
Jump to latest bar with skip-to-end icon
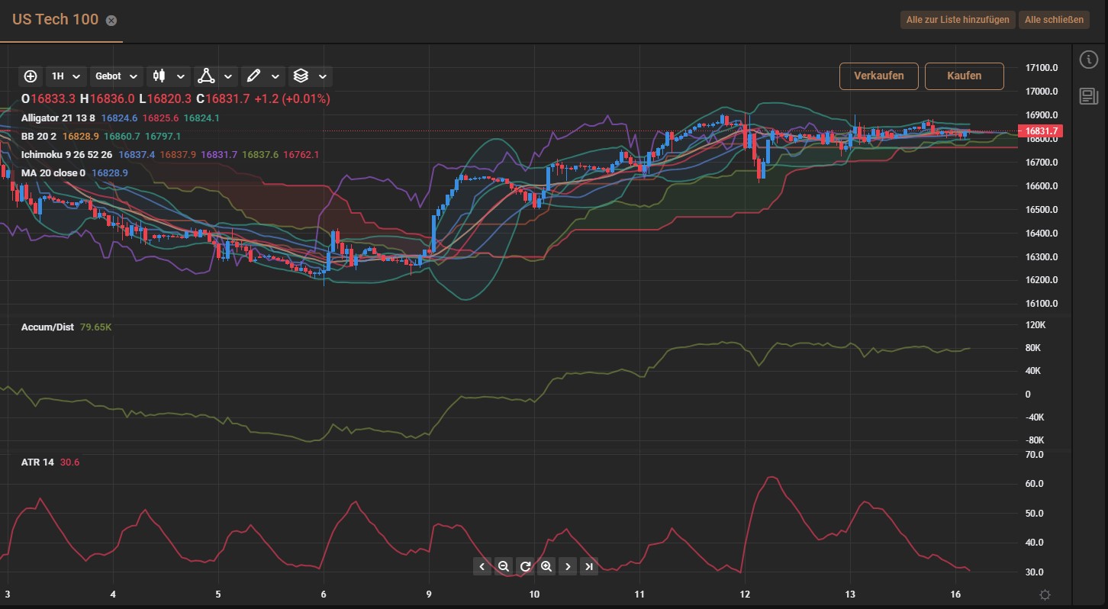pyautogui.click(x=589, y=566)
